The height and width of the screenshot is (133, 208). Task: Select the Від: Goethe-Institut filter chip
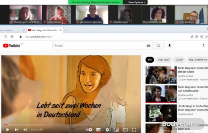pyautogui.click(x=198, y=60)
